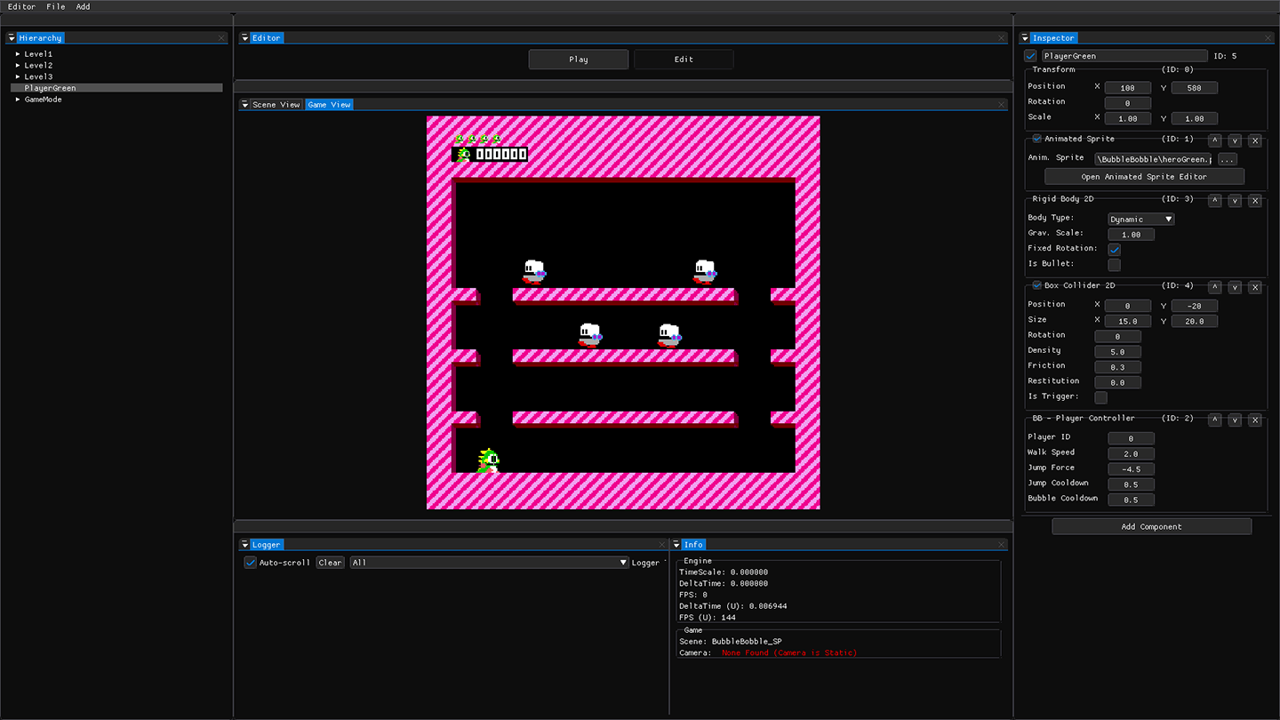Open the File menu

pos(56,6)
